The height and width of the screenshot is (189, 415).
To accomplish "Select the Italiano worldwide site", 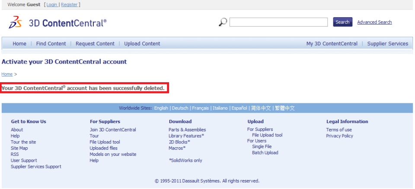I will point(220,108).
